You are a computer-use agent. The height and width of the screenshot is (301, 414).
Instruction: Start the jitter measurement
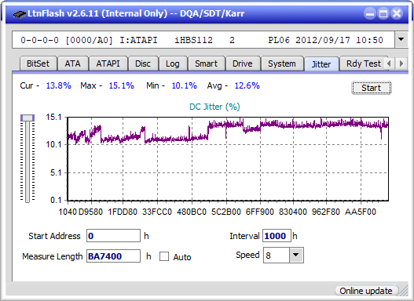(372, 88)
